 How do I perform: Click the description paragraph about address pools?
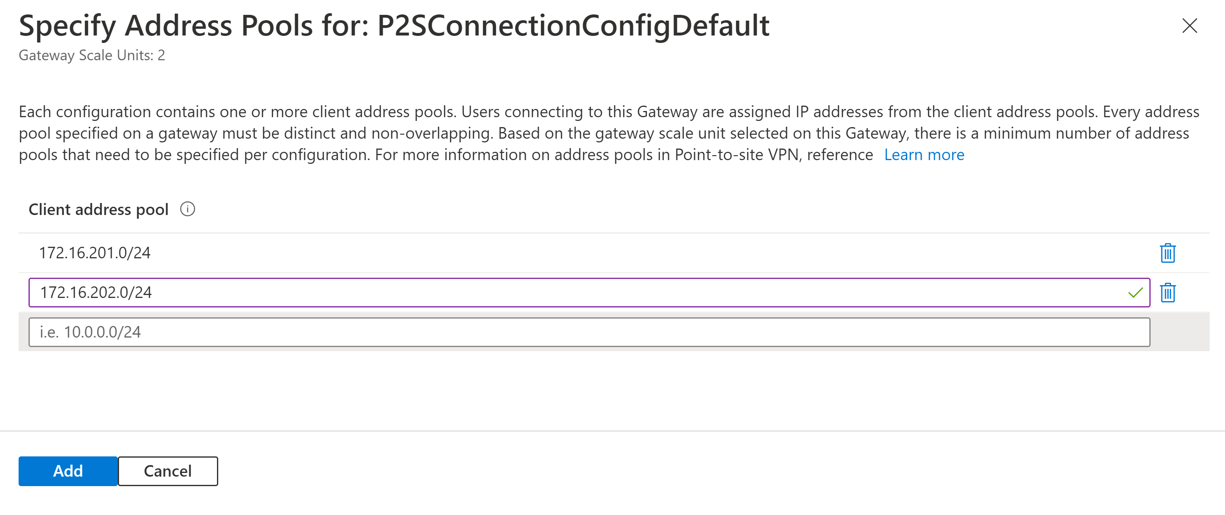coord(609,133)
